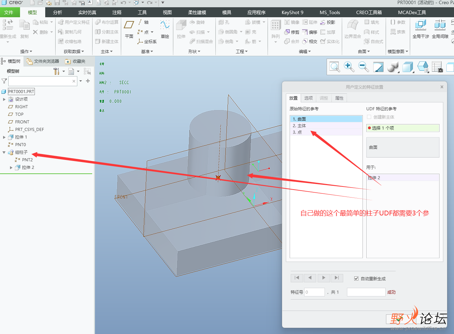Viewport: 454px width, 334px height.
Task: Expand the 设计项 tree node
Action: click(4, 99)
